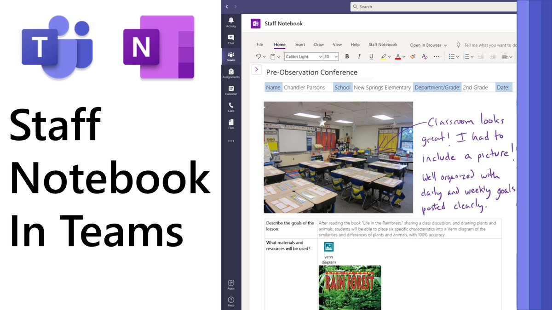552x310 pixels.
Task: Open the Undo dropdown arrow
Action: pyautogui.click(x=264, y=57)
